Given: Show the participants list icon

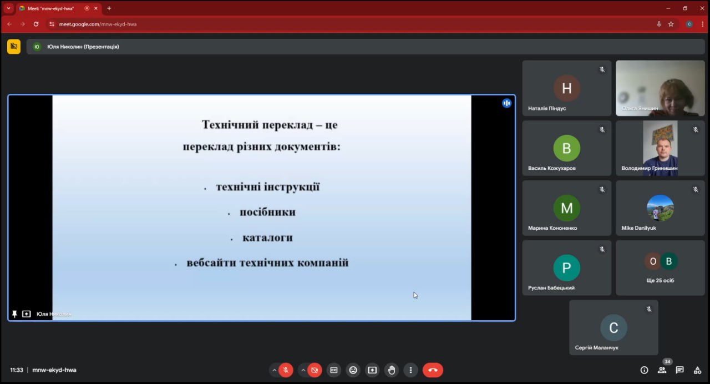Looking at the screenshot, I should [662, 370].
